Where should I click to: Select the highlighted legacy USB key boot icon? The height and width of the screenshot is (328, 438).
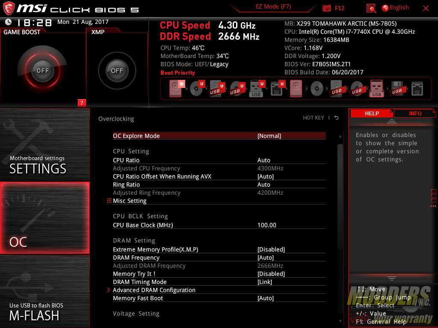[376, 89]
